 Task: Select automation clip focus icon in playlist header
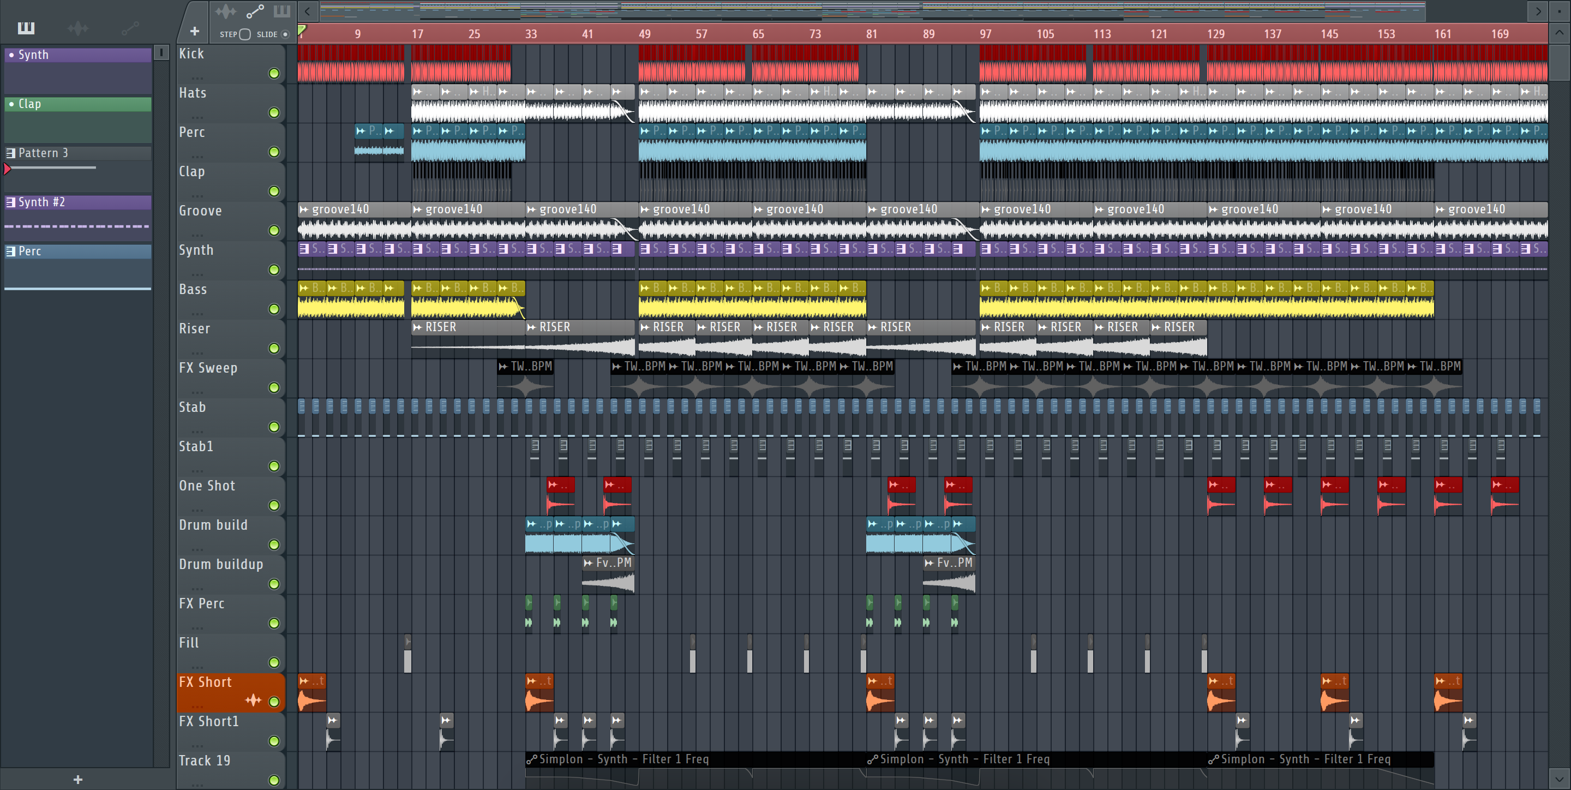click(x=255, y=11)
